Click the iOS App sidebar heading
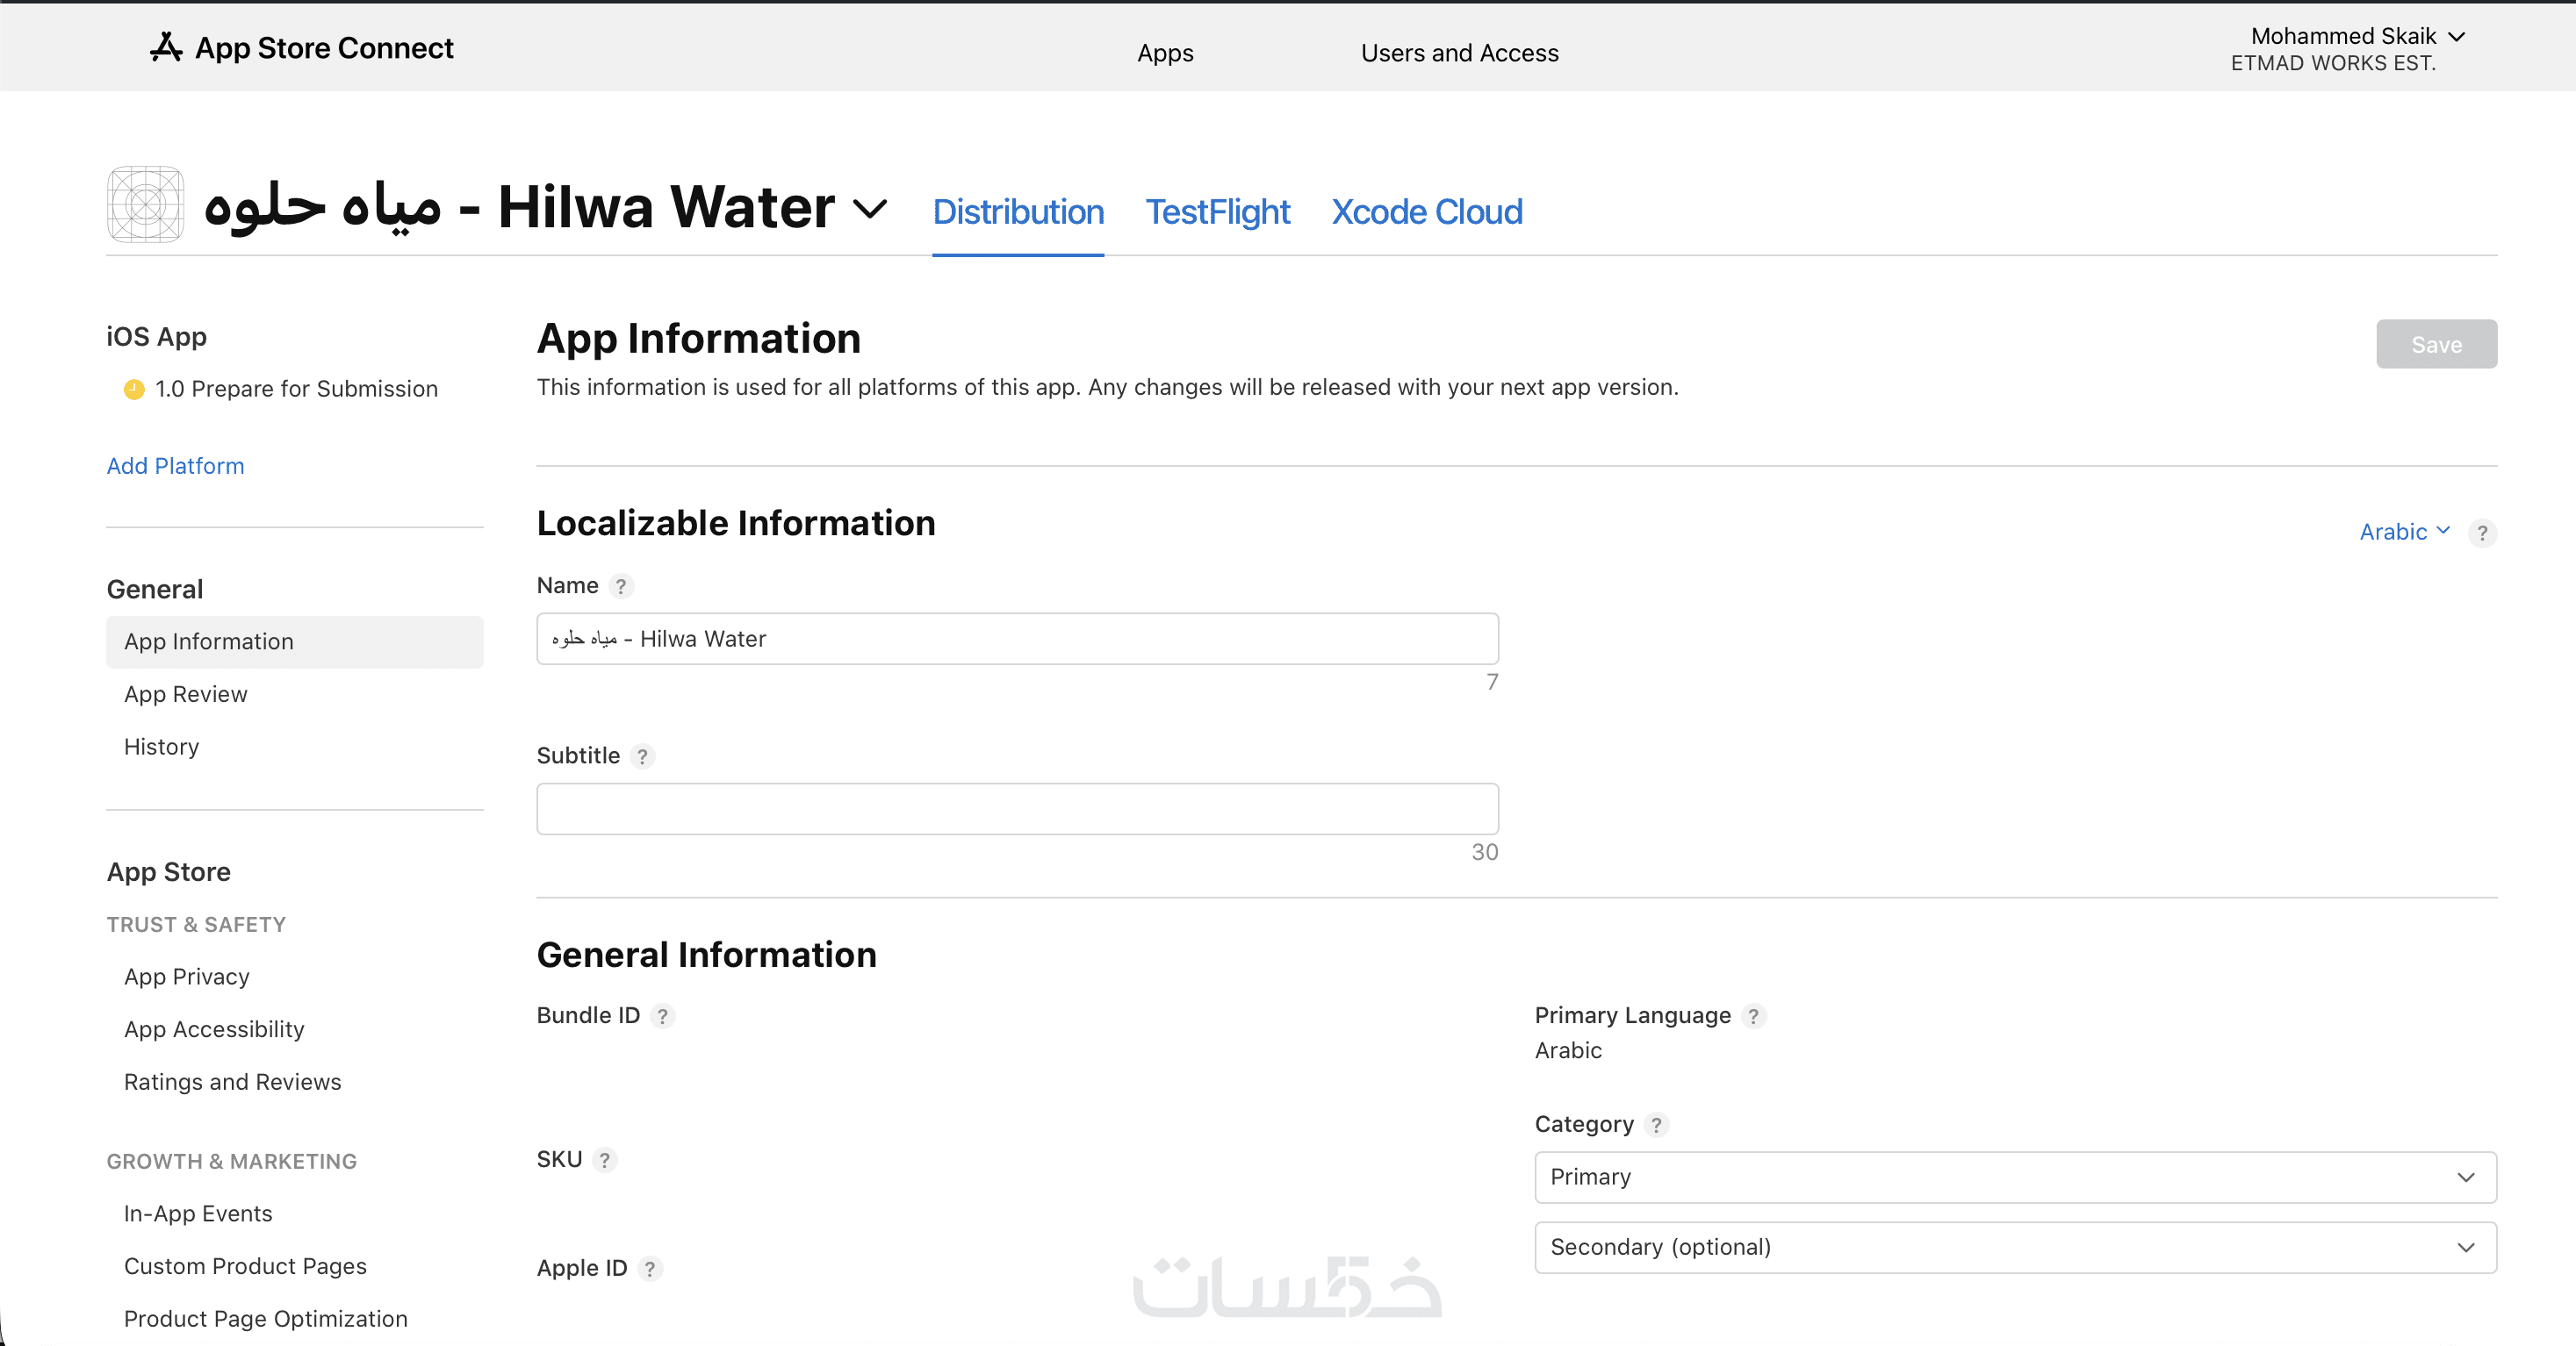The image size is (2576, 1346). 157,338
